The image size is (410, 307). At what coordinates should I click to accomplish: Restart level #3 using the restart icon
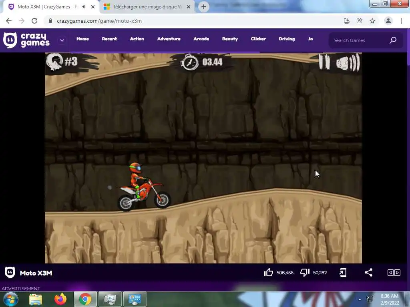click(x=54, y=62)
